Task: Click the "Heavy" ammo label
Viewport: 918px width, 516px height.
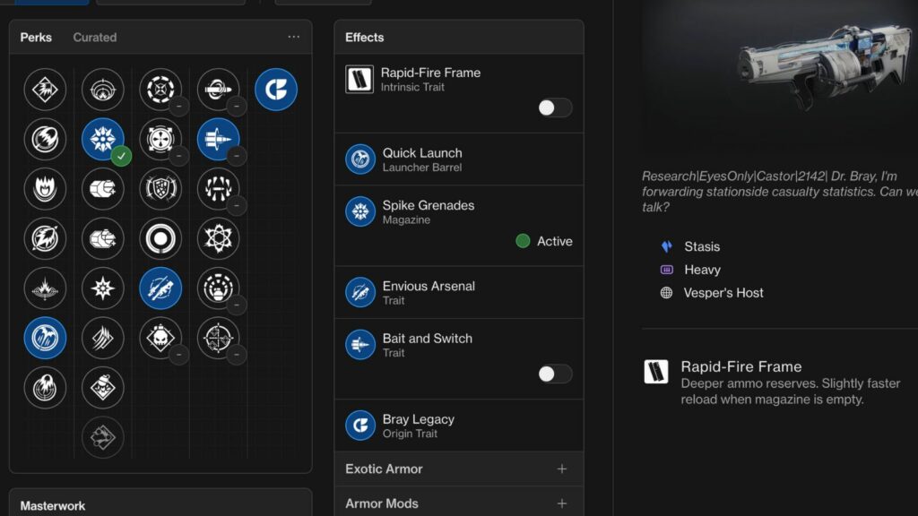Action: (703, 270)
